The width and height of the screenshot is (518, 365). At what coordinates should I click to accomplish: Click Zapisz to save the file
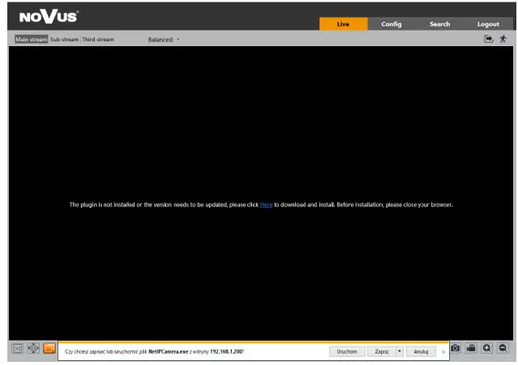[x=382, y=351]
